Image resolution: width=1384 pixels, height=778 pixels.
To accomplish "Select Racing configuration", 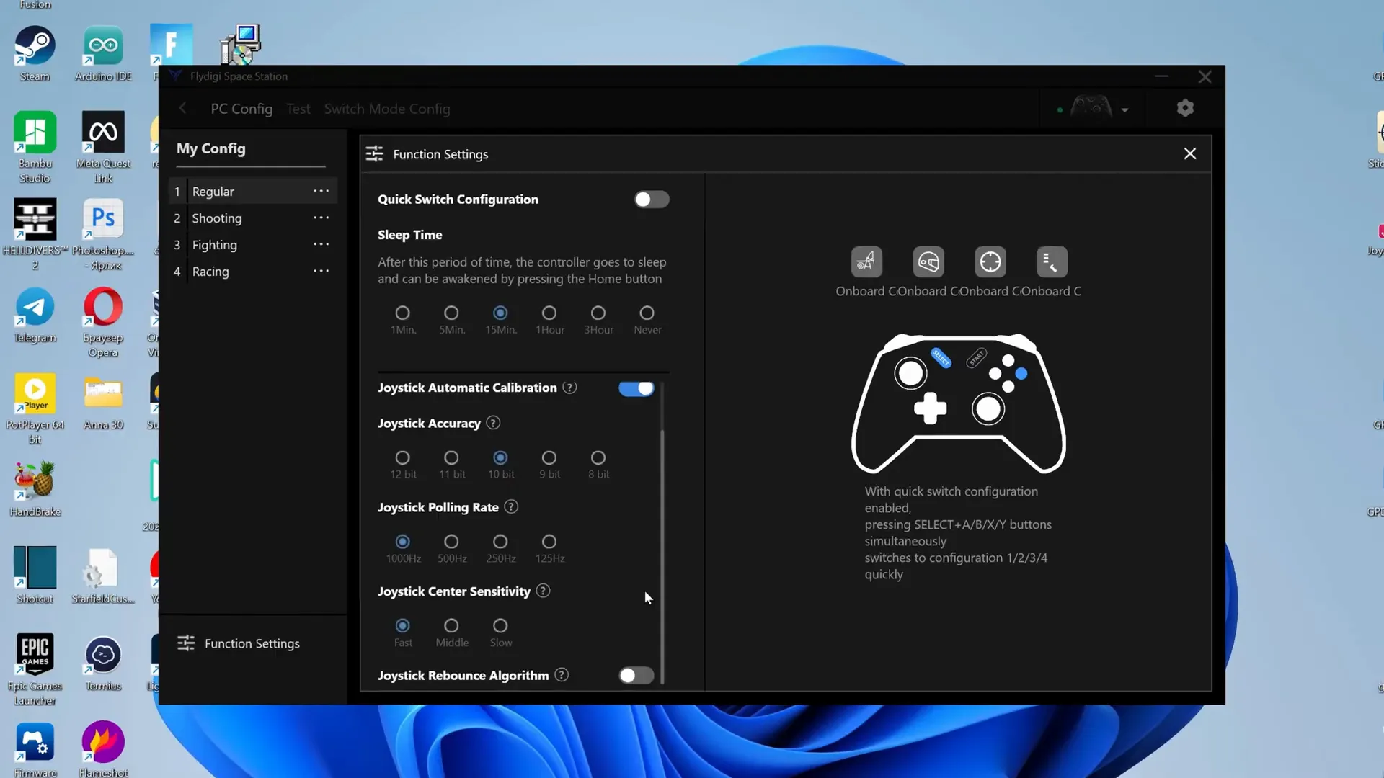I will [x=253, y=271].
